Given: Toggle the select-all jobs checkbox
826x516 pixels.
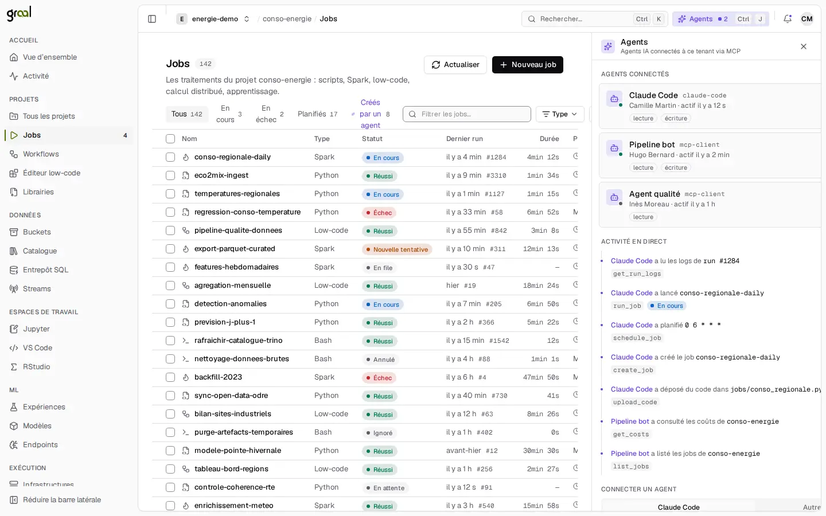Looking at the screenshot, I should [170, 139].
